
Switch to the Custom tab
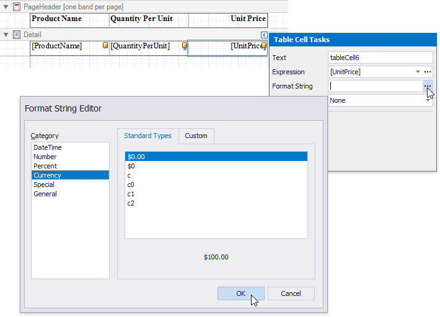click(x=196, y=136)
